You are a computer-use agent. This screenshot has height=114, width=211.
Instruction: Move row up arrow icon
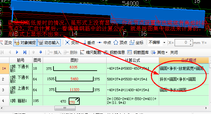tap(34, 52)
